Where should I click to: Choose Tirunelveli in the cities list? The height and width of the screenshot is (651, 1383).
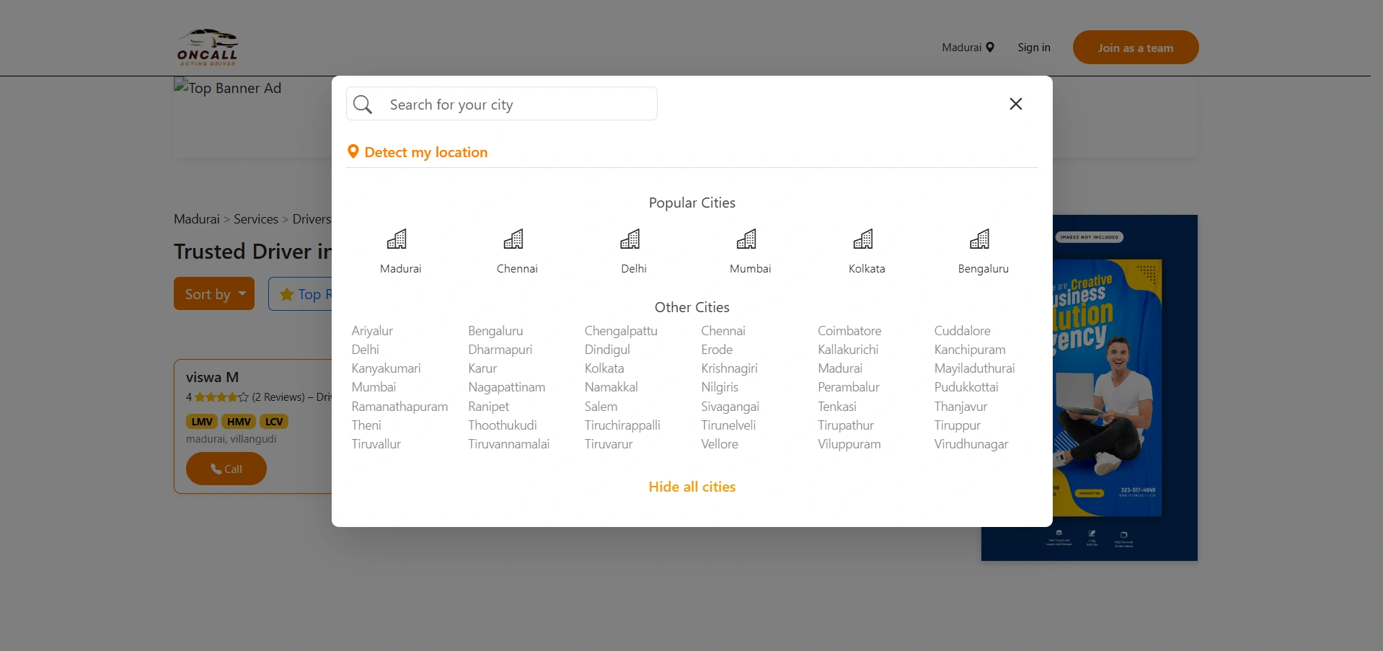pyautogui.click(x=728, y=425)
